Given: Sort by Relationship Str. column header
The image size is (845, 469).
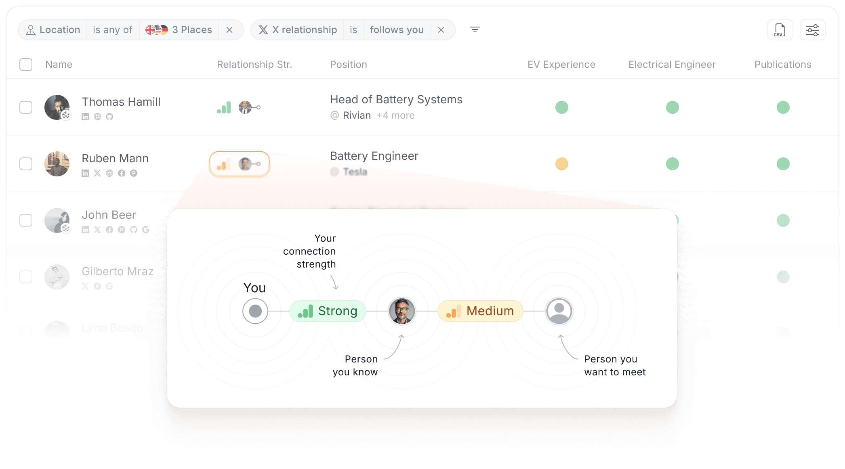Looking at the screenshot, I should point(254,65).
